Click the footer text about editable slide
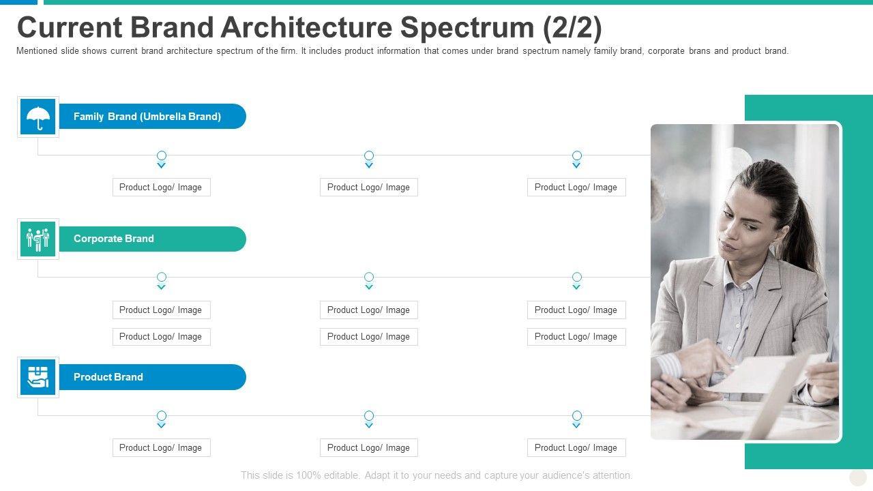 436,475
